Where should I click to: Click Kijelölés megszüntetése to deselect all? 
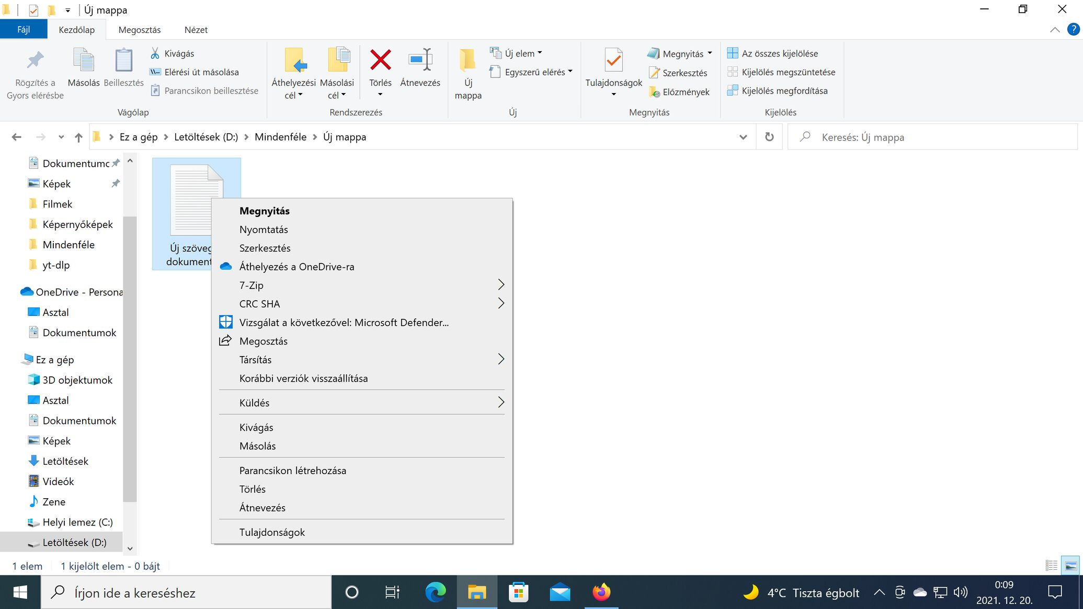click(x=788, y=72)
